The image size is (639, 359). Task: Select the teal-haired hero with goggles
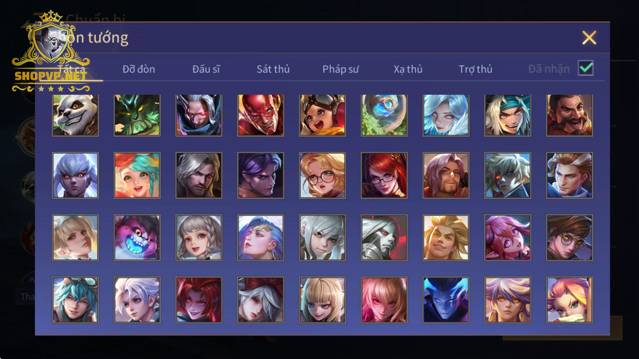(75, 300)
